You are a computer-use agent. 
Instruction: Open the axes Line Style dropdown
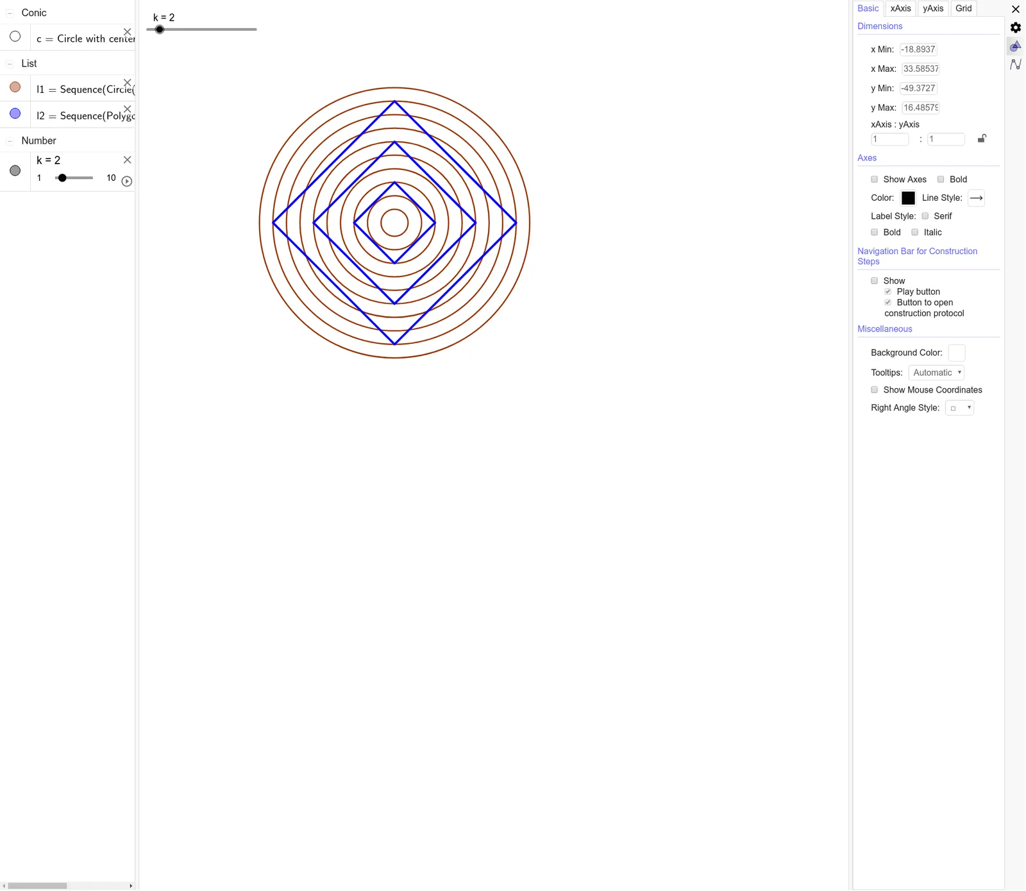(976, 198)
